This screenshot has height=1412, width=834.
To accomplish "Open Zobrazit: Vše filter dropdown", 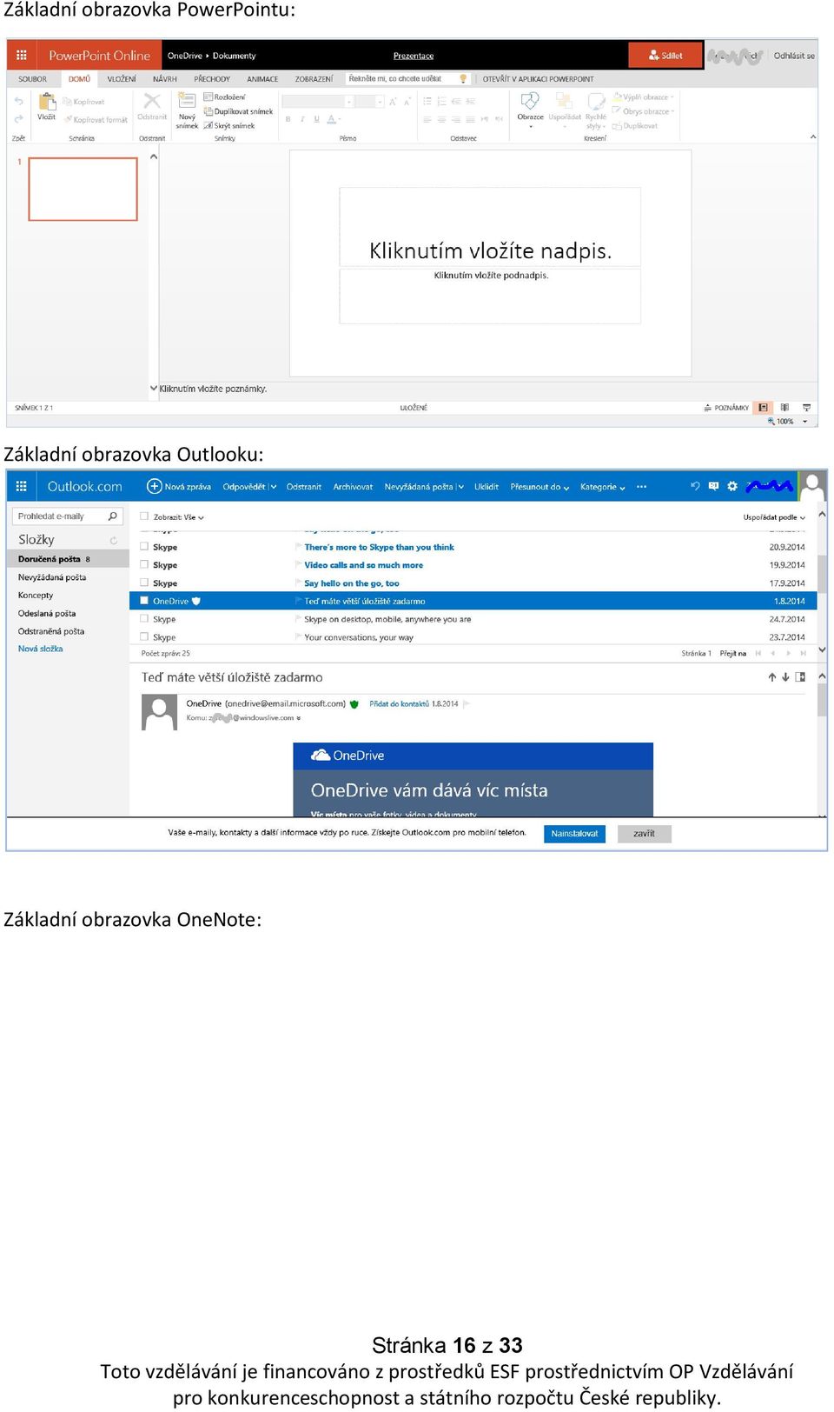I will (x=178, y=517).
